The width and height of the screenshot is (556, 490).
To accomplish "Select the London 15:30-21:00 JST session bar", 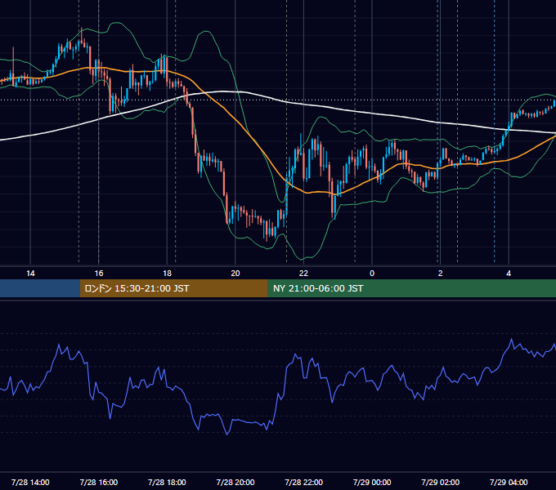I will pyautogui.click(x=173, y=288).
